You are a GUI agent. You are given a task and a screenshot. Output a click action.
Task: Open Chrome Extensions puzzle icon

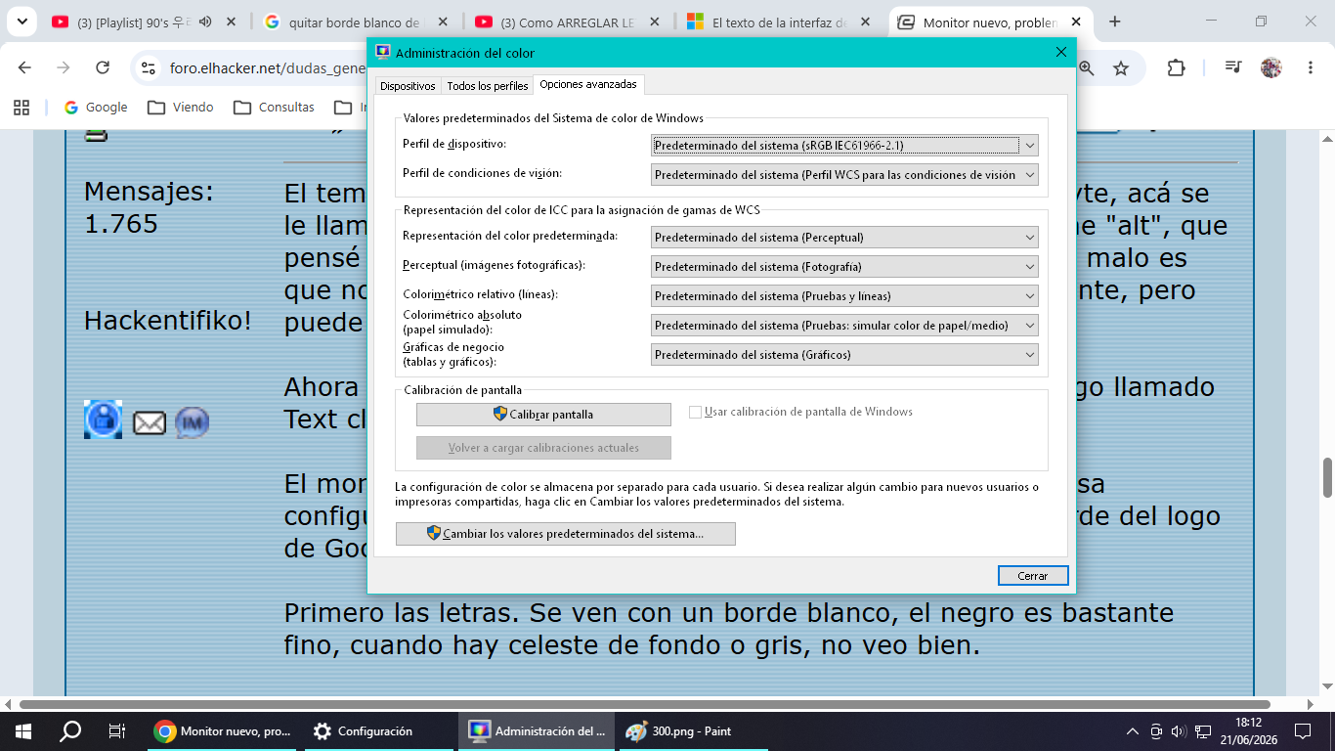[x=1176, y=67]
